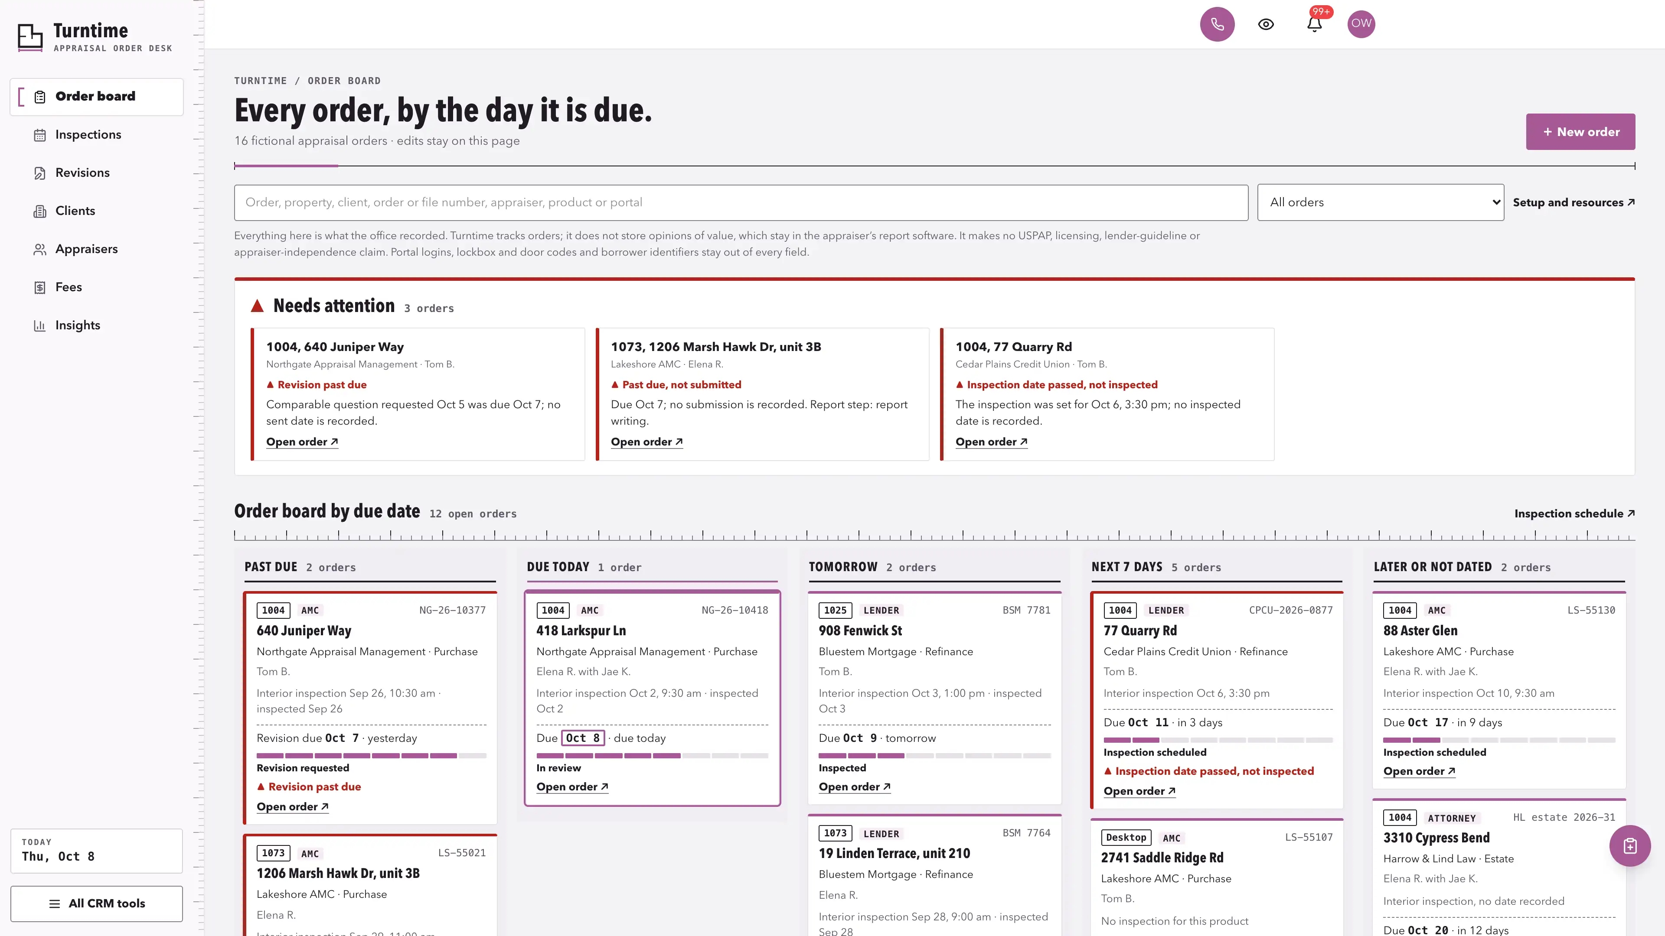Click PAST DUE column heading
Image resolution: width=1665 pixels, height=936 pixels.
(270, 567)
